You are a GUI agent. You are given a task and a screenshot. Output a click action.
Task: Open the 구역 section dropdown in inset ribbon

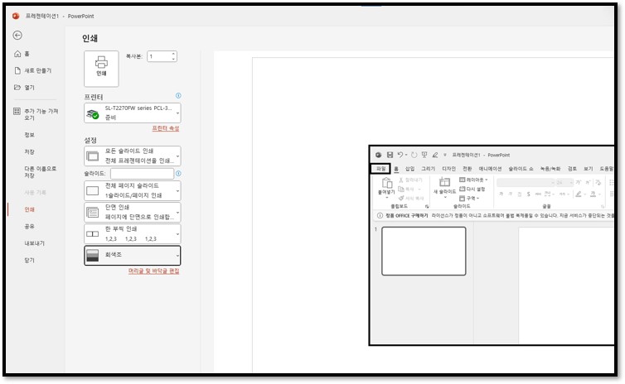[x=469, y=198]
